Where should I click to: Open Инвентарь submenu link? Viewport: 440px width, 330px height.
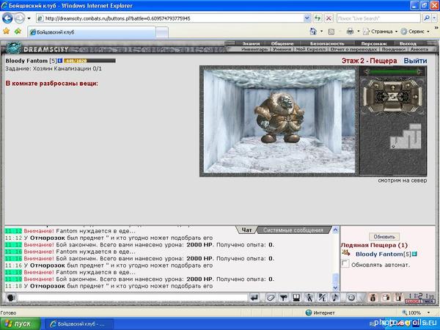pyautogui.click(x=254, y=49)
